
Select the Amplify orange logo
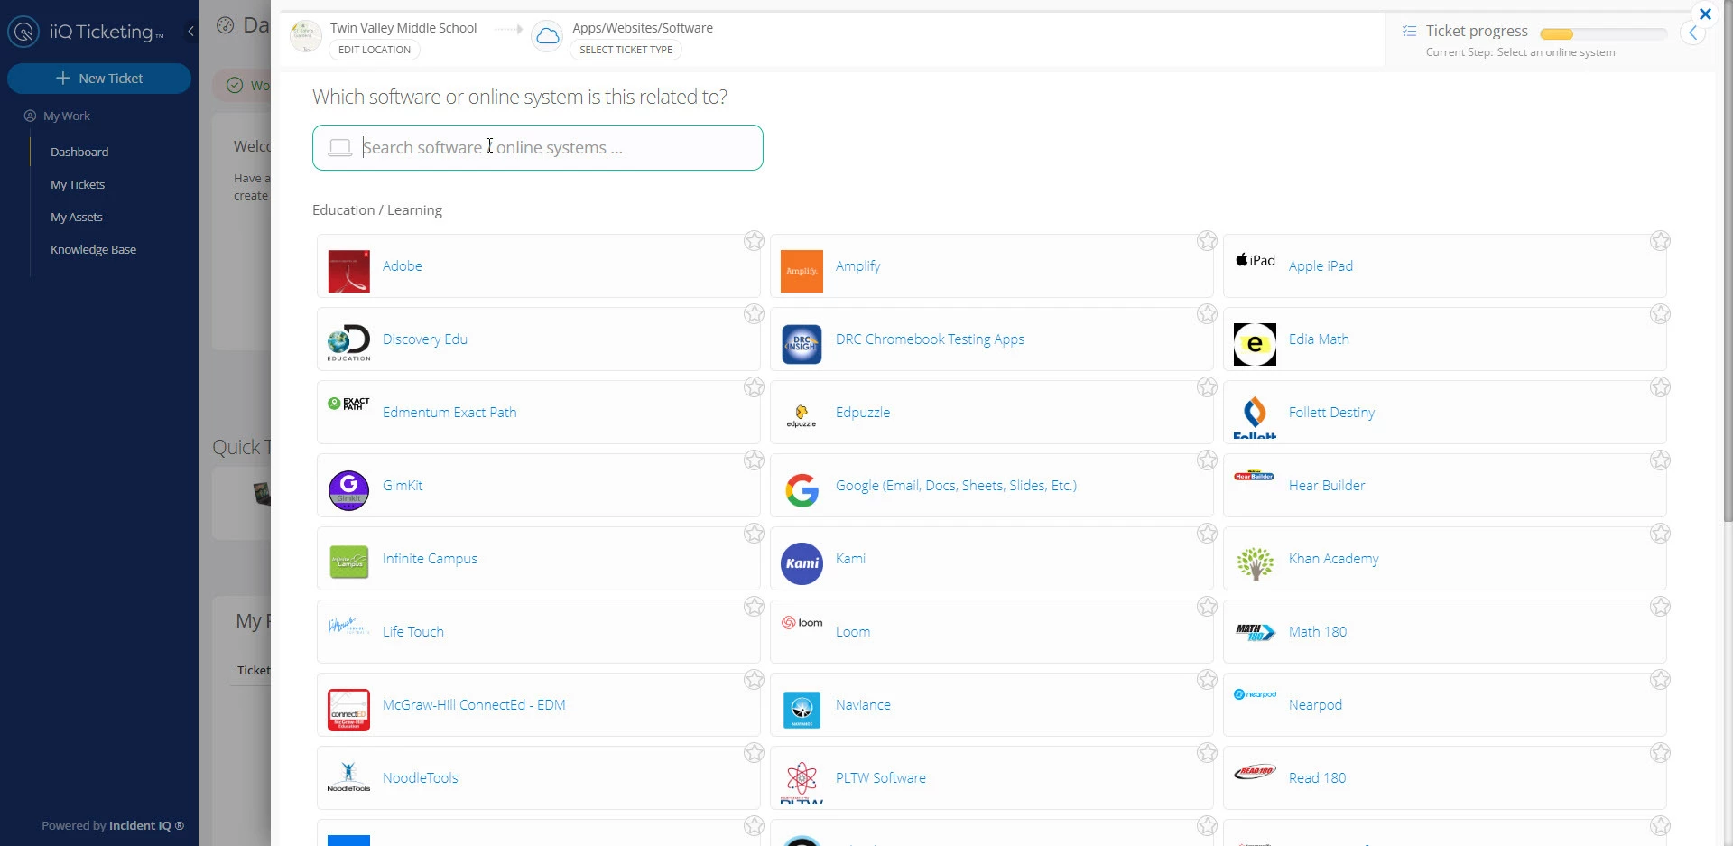(x=802, y=271)
